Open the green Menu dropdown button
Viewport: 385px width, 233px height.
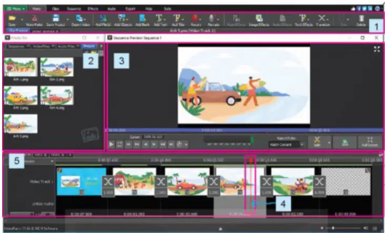15,8
